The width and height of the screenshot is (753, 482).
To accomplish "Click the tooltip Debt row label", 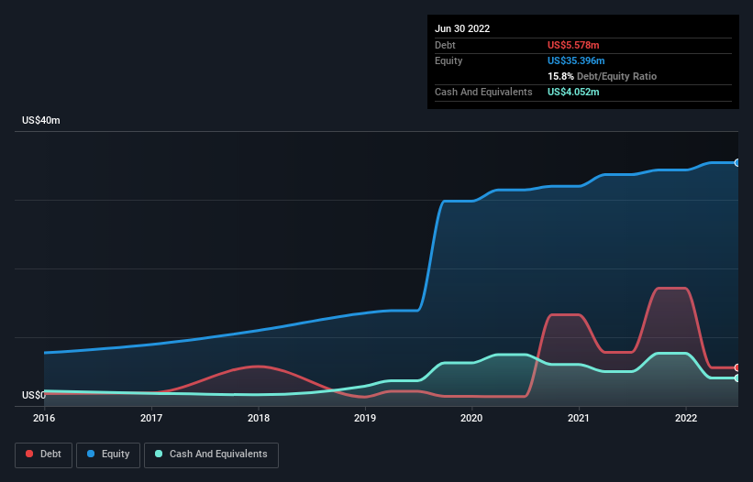I will 445,45.
